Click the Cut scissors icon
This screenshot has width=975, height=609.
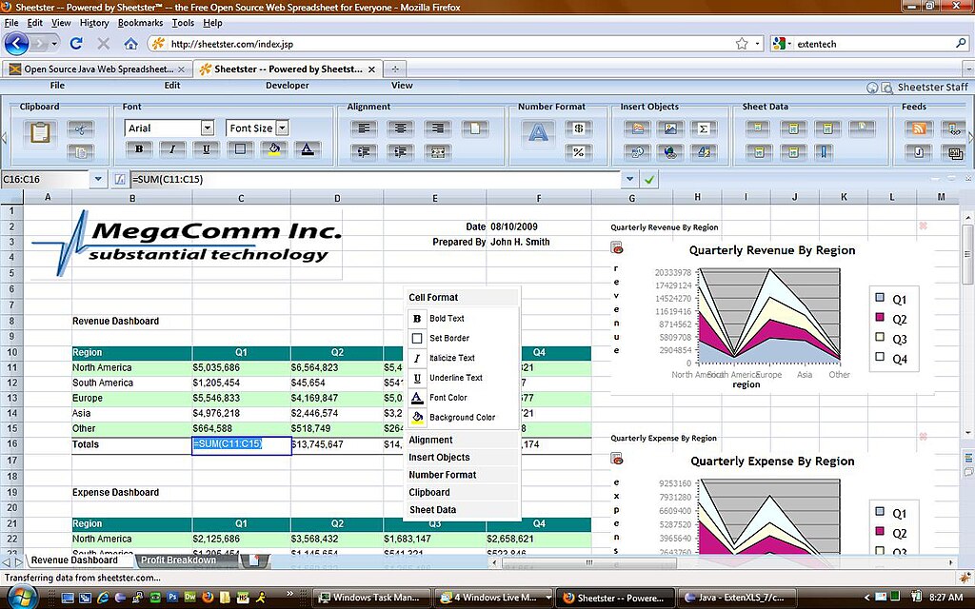coord(81,128)
